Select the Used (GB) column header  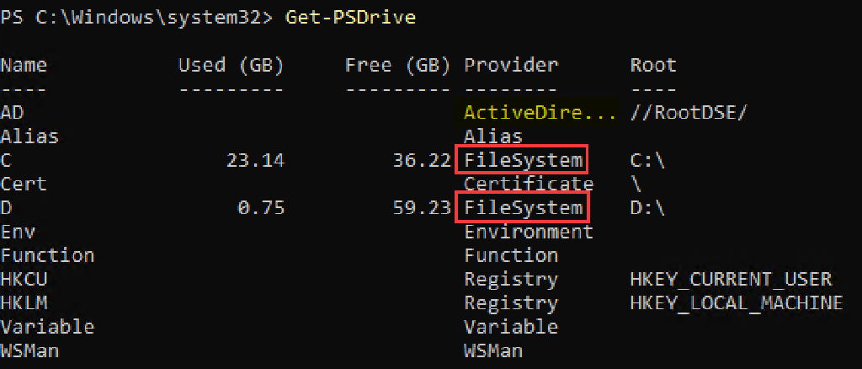(x=231, y=65)
